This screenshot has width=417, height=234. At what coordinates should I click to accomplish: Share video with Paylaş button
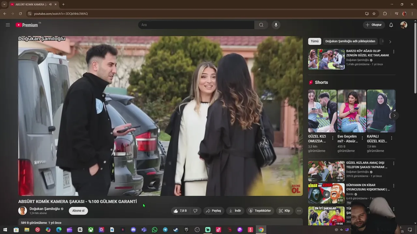coord(213,211)
